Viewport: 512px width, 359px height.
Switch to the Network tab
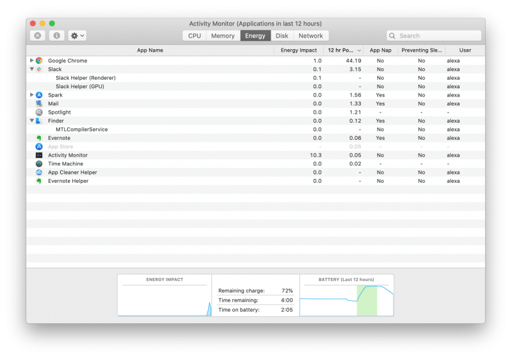pyautogui.click(x=310, y=36)
